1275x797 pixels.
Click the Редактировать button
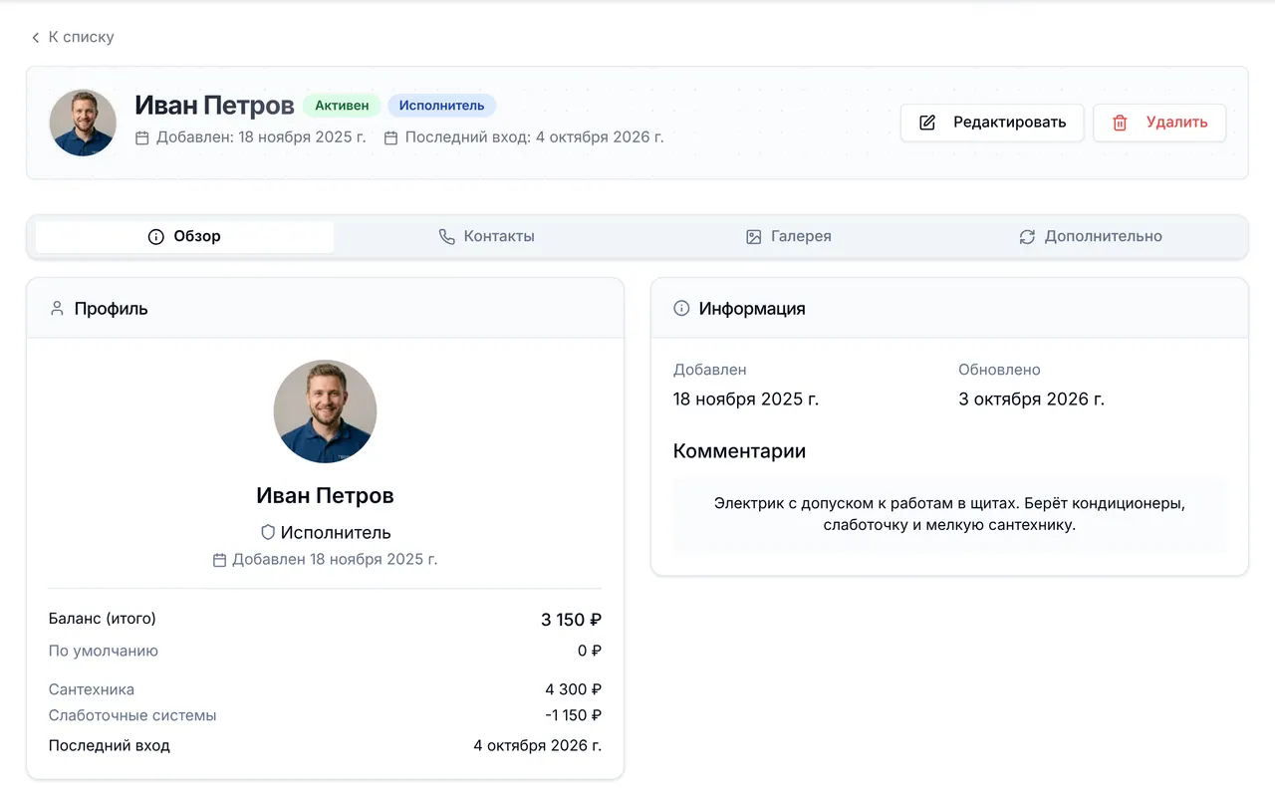[992, 123]
